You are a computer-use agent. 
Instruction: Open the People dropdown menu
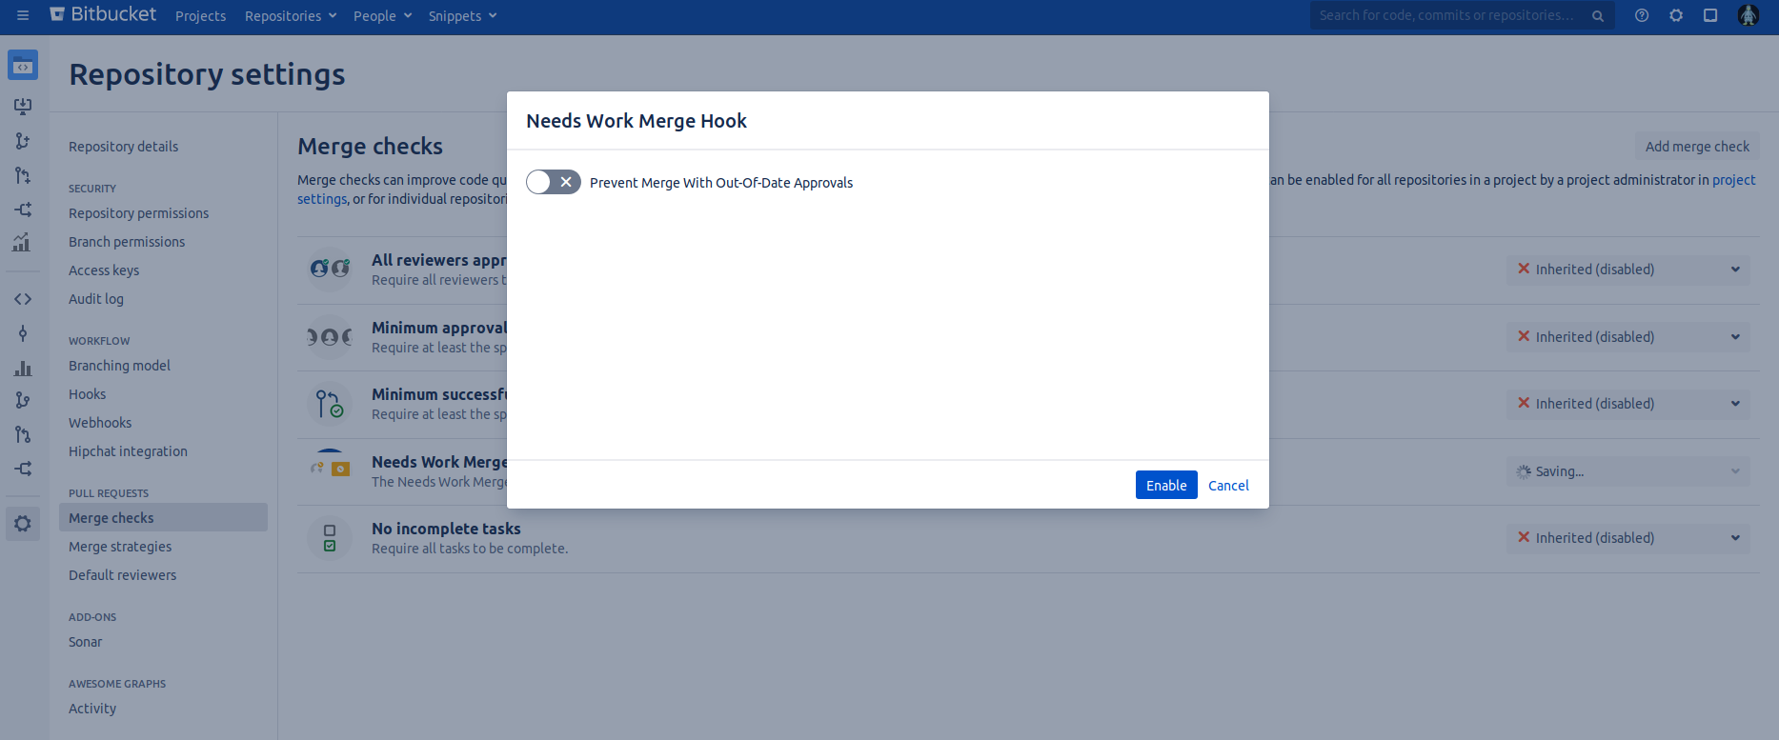(382, 16)
